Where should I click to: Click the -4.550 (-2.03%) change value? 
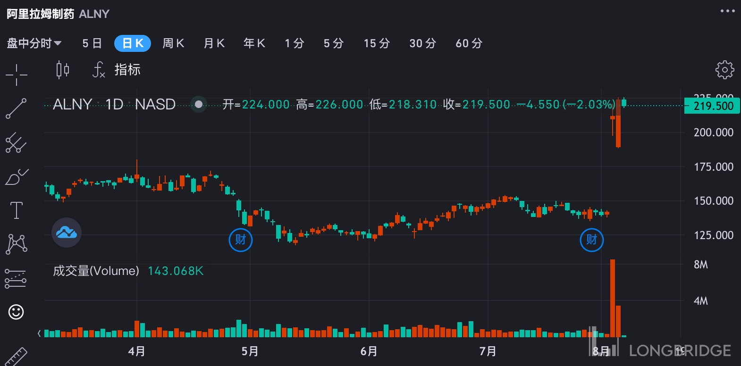click(566, 104)
